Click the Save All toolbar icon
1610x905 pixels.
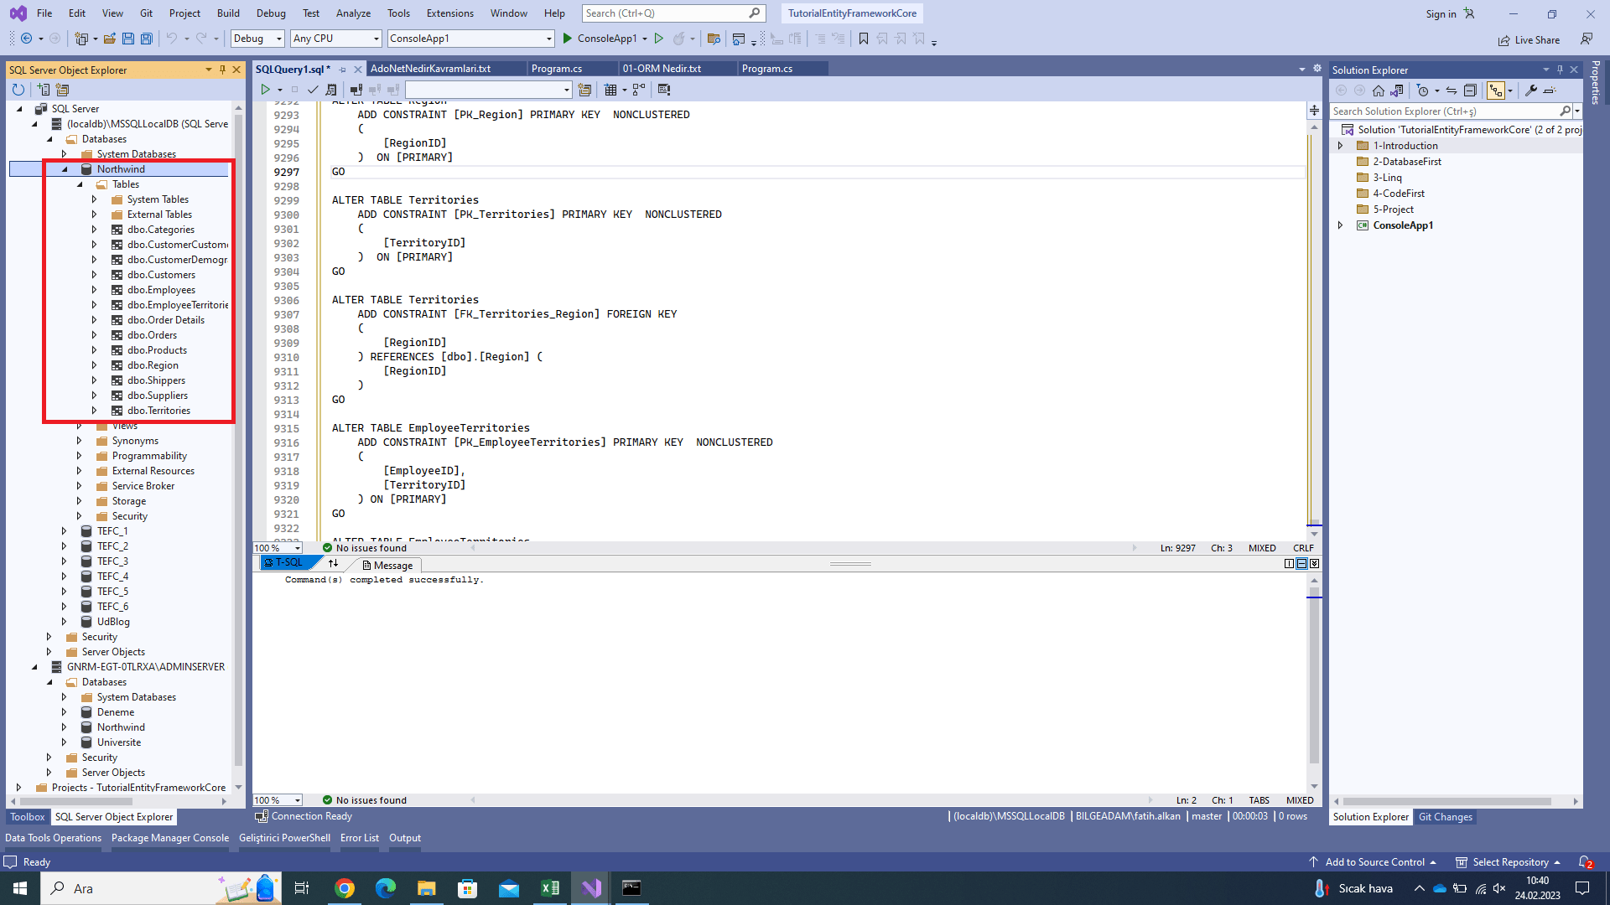[146, 39]
